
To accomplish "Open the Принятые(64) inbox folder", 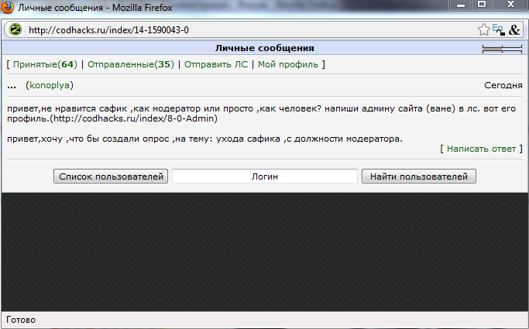I will 45,64.
